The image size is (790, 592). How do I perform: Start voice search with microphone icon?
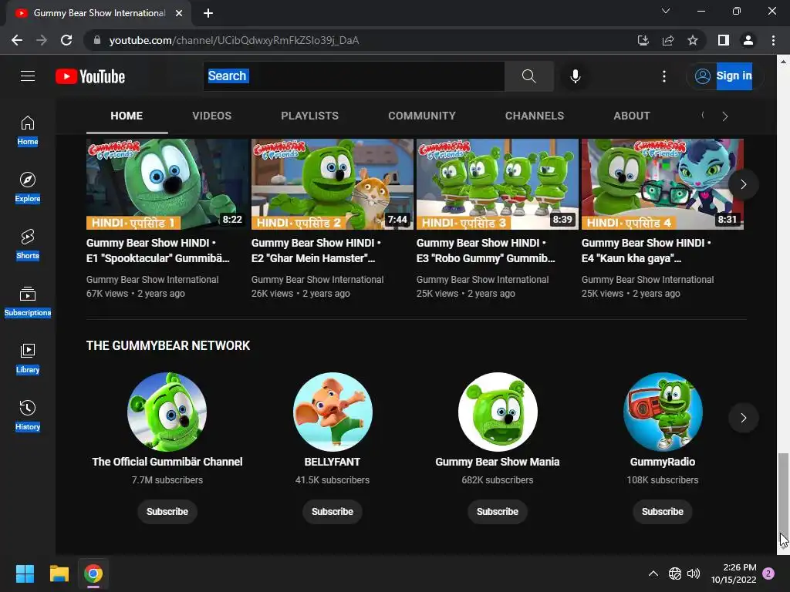[x=575, y=76]
